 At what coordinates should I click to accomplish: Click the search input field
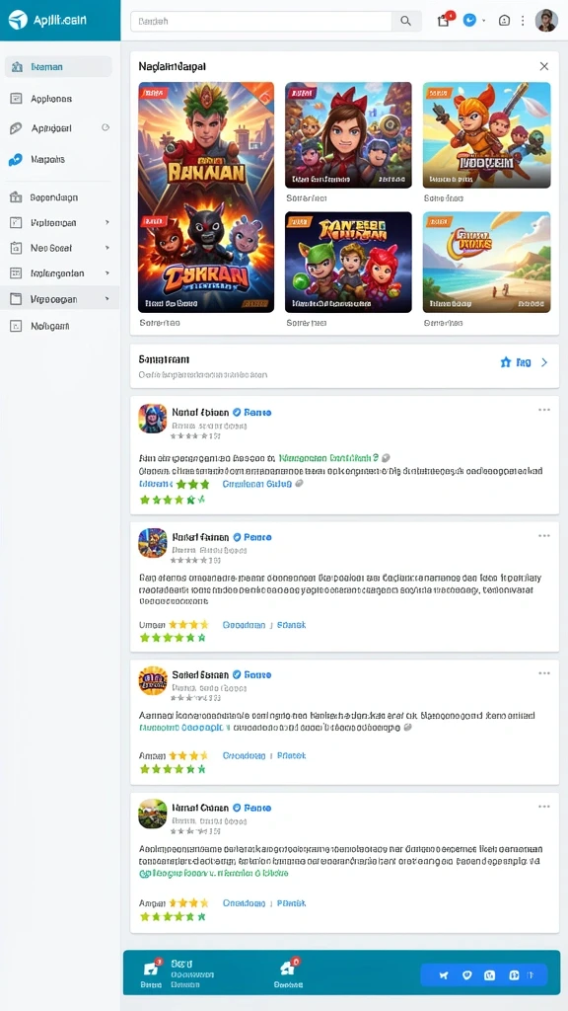260,21
